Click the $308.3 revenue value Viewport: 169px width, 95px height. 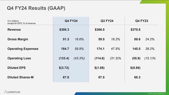coord(64,29)
